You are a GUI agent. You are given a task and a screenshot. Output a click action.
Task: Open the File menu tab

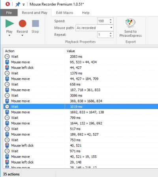pos(9,13)
